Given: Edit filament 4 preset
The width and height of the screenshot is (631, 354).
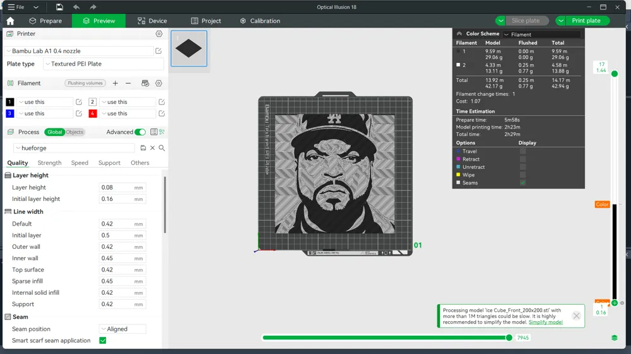Looking at the screenshot, I should coord(162,113).
